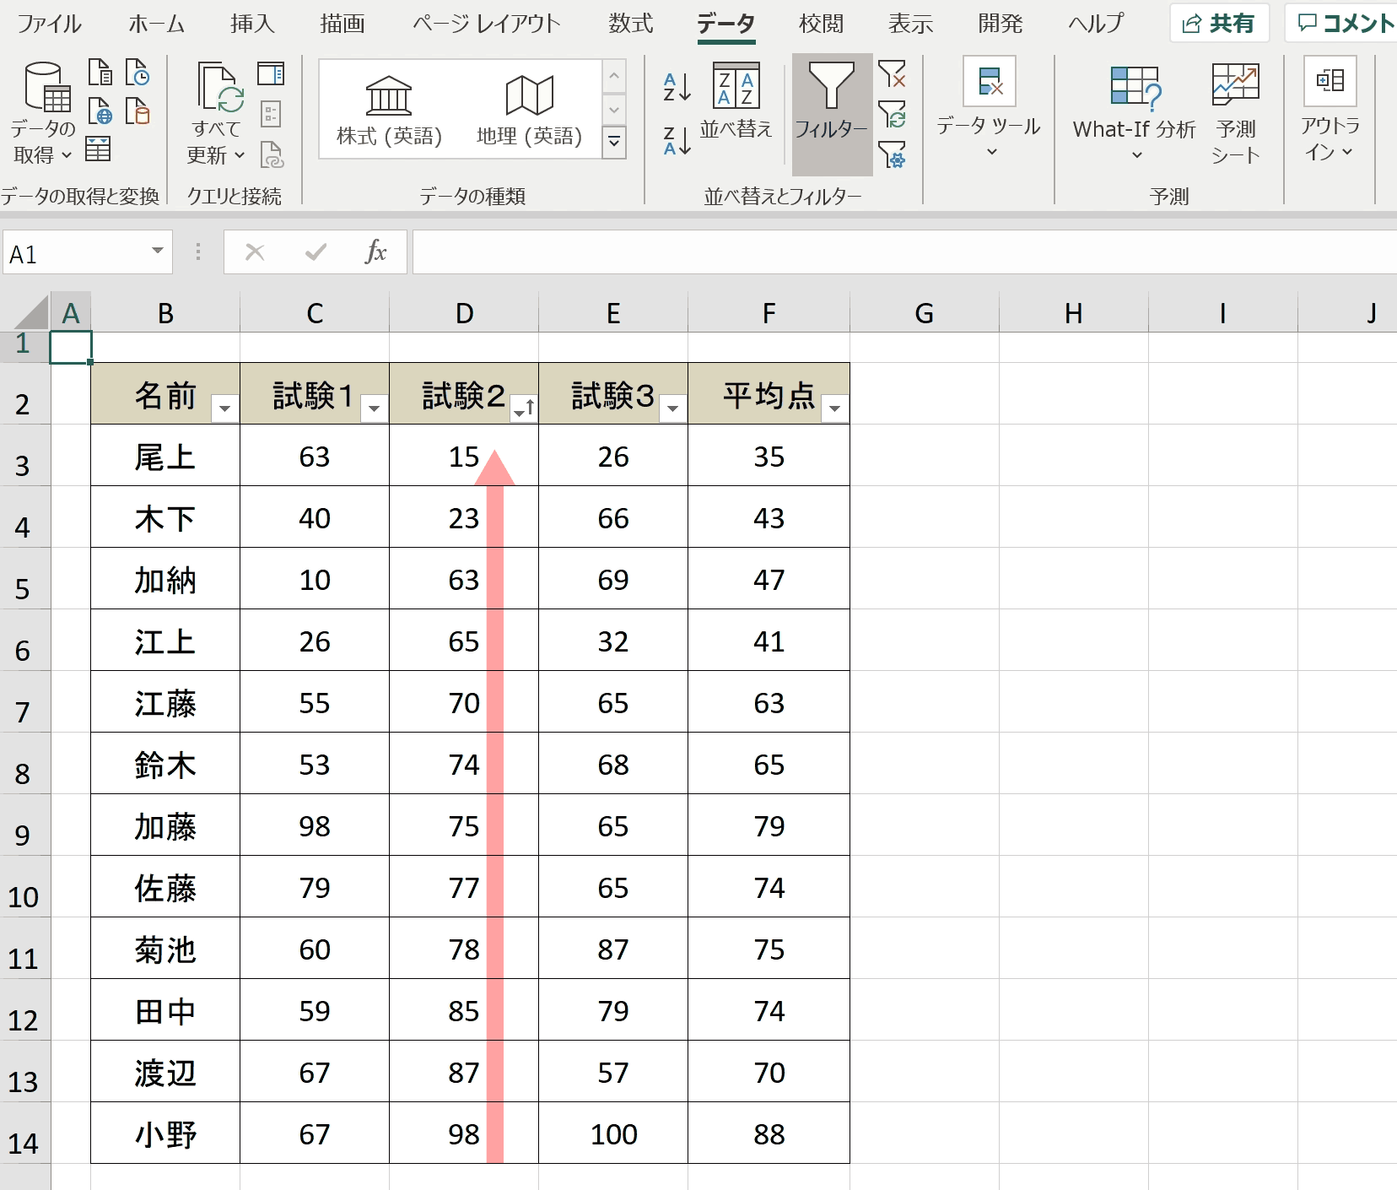
Task: Expand the データの取得 dropdown arrow
Action: click(x=66, y=155)
